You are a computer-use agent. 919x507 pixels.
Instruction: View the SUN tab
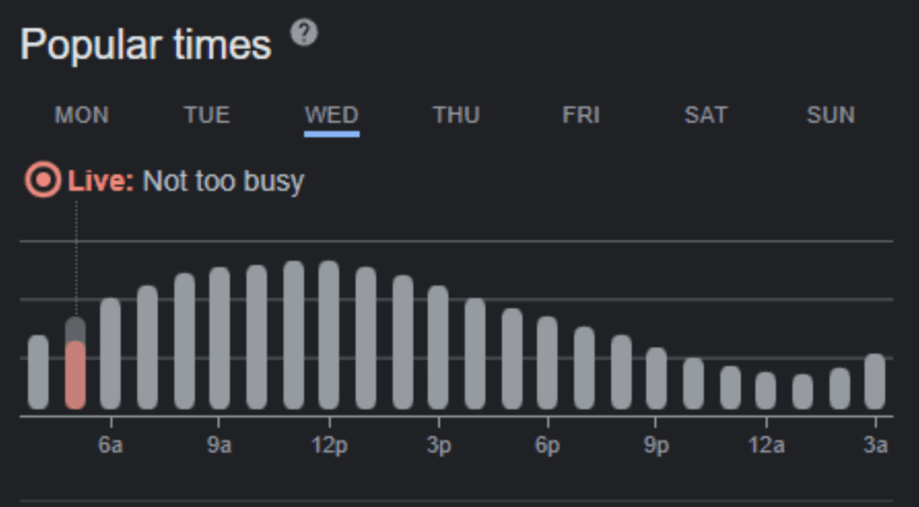[x=830, y=115]
